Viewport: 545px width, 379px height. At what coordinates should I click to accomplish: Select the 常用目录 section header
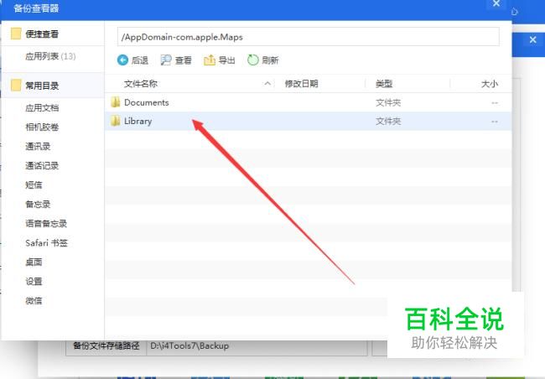pos(53,86)
